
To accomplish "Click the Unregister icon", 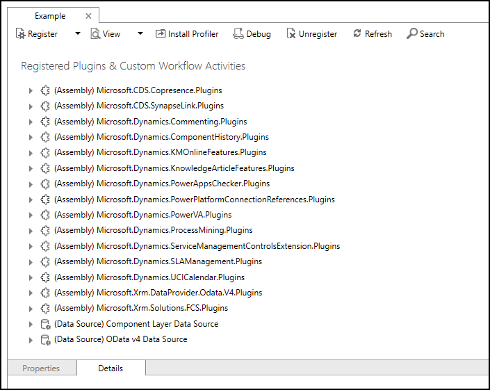I will [291, 34].
